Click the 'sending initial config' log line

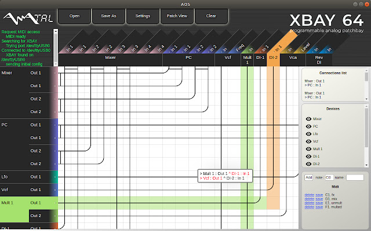[24, 64]
